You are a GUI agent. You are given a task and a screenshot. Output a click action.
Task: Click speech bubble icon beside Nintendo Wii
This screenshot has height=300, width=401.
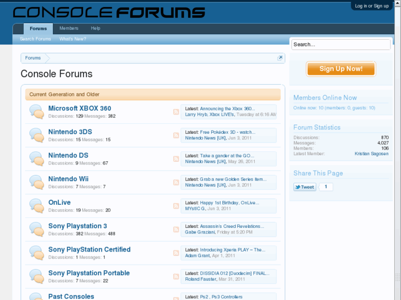tap(36, 182)
